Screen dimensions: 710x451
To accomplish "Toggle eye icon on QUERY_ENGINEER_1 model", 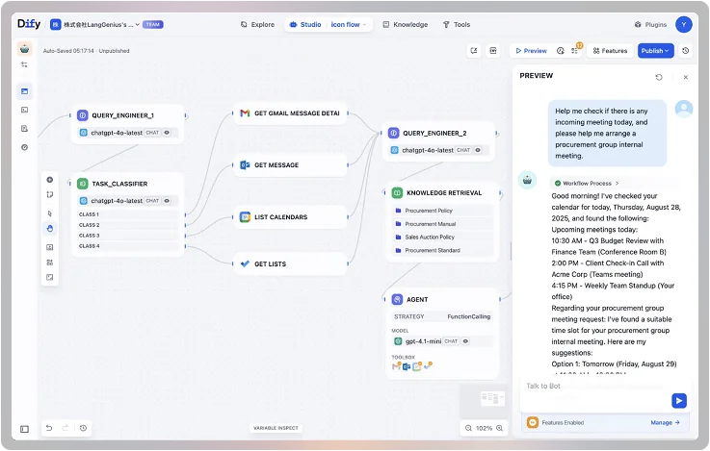I will (167, 132).
